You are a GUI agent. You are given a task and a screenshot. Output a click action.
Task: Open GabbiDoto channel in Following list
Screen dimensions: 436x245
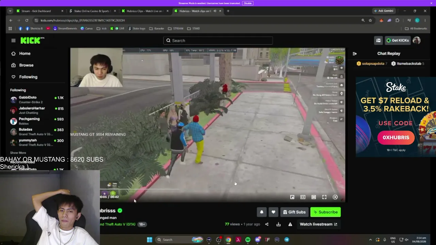tap(37, 99)
